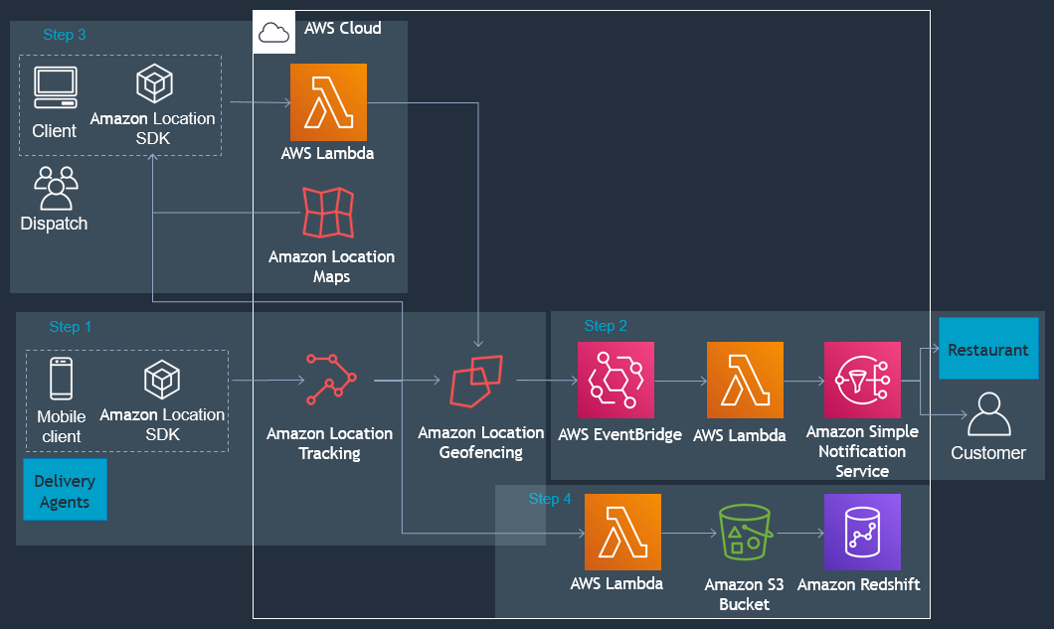The width and height of the screenshot is (1054, 629).
Task: Click the blue Delivery Agents box
Action: (65, 491)
